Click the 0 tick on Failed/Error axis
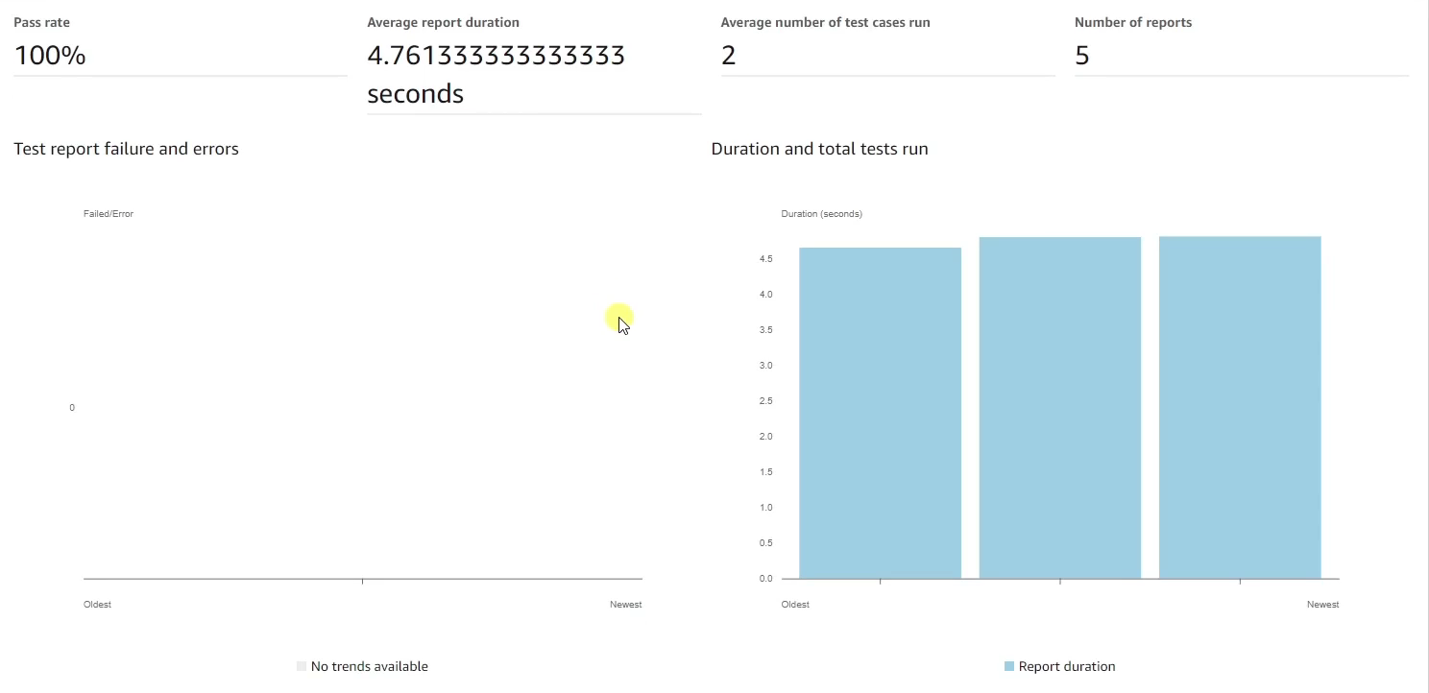 pos(72,408)
